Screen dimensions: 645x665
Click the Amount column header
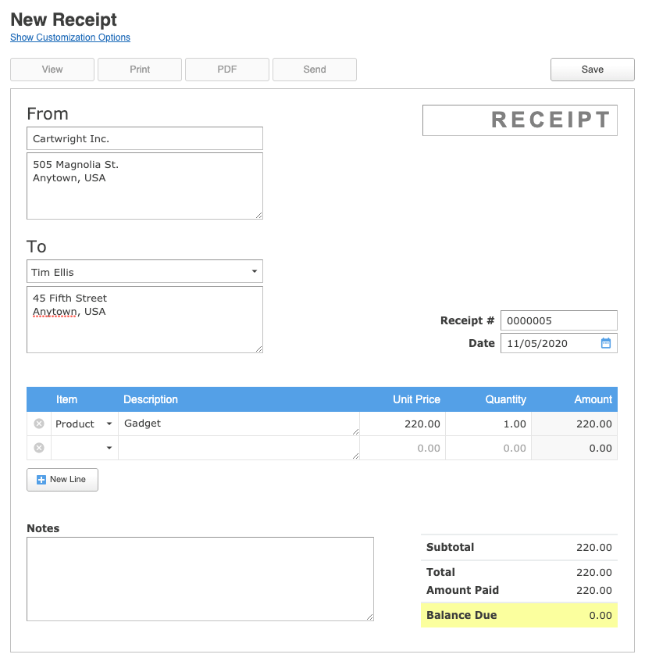[593, 399]
